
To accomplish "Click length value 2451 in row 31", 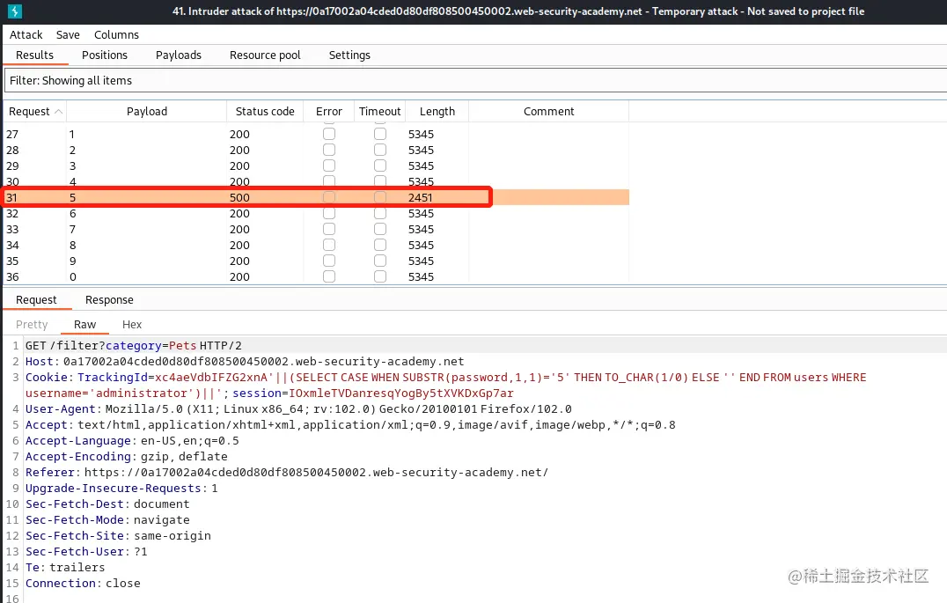I will [x=421, y=197].
